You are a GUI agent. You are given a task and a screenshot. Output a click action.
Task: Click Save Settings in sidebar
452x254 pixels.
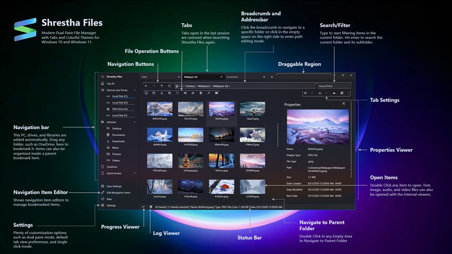(114, 186)
